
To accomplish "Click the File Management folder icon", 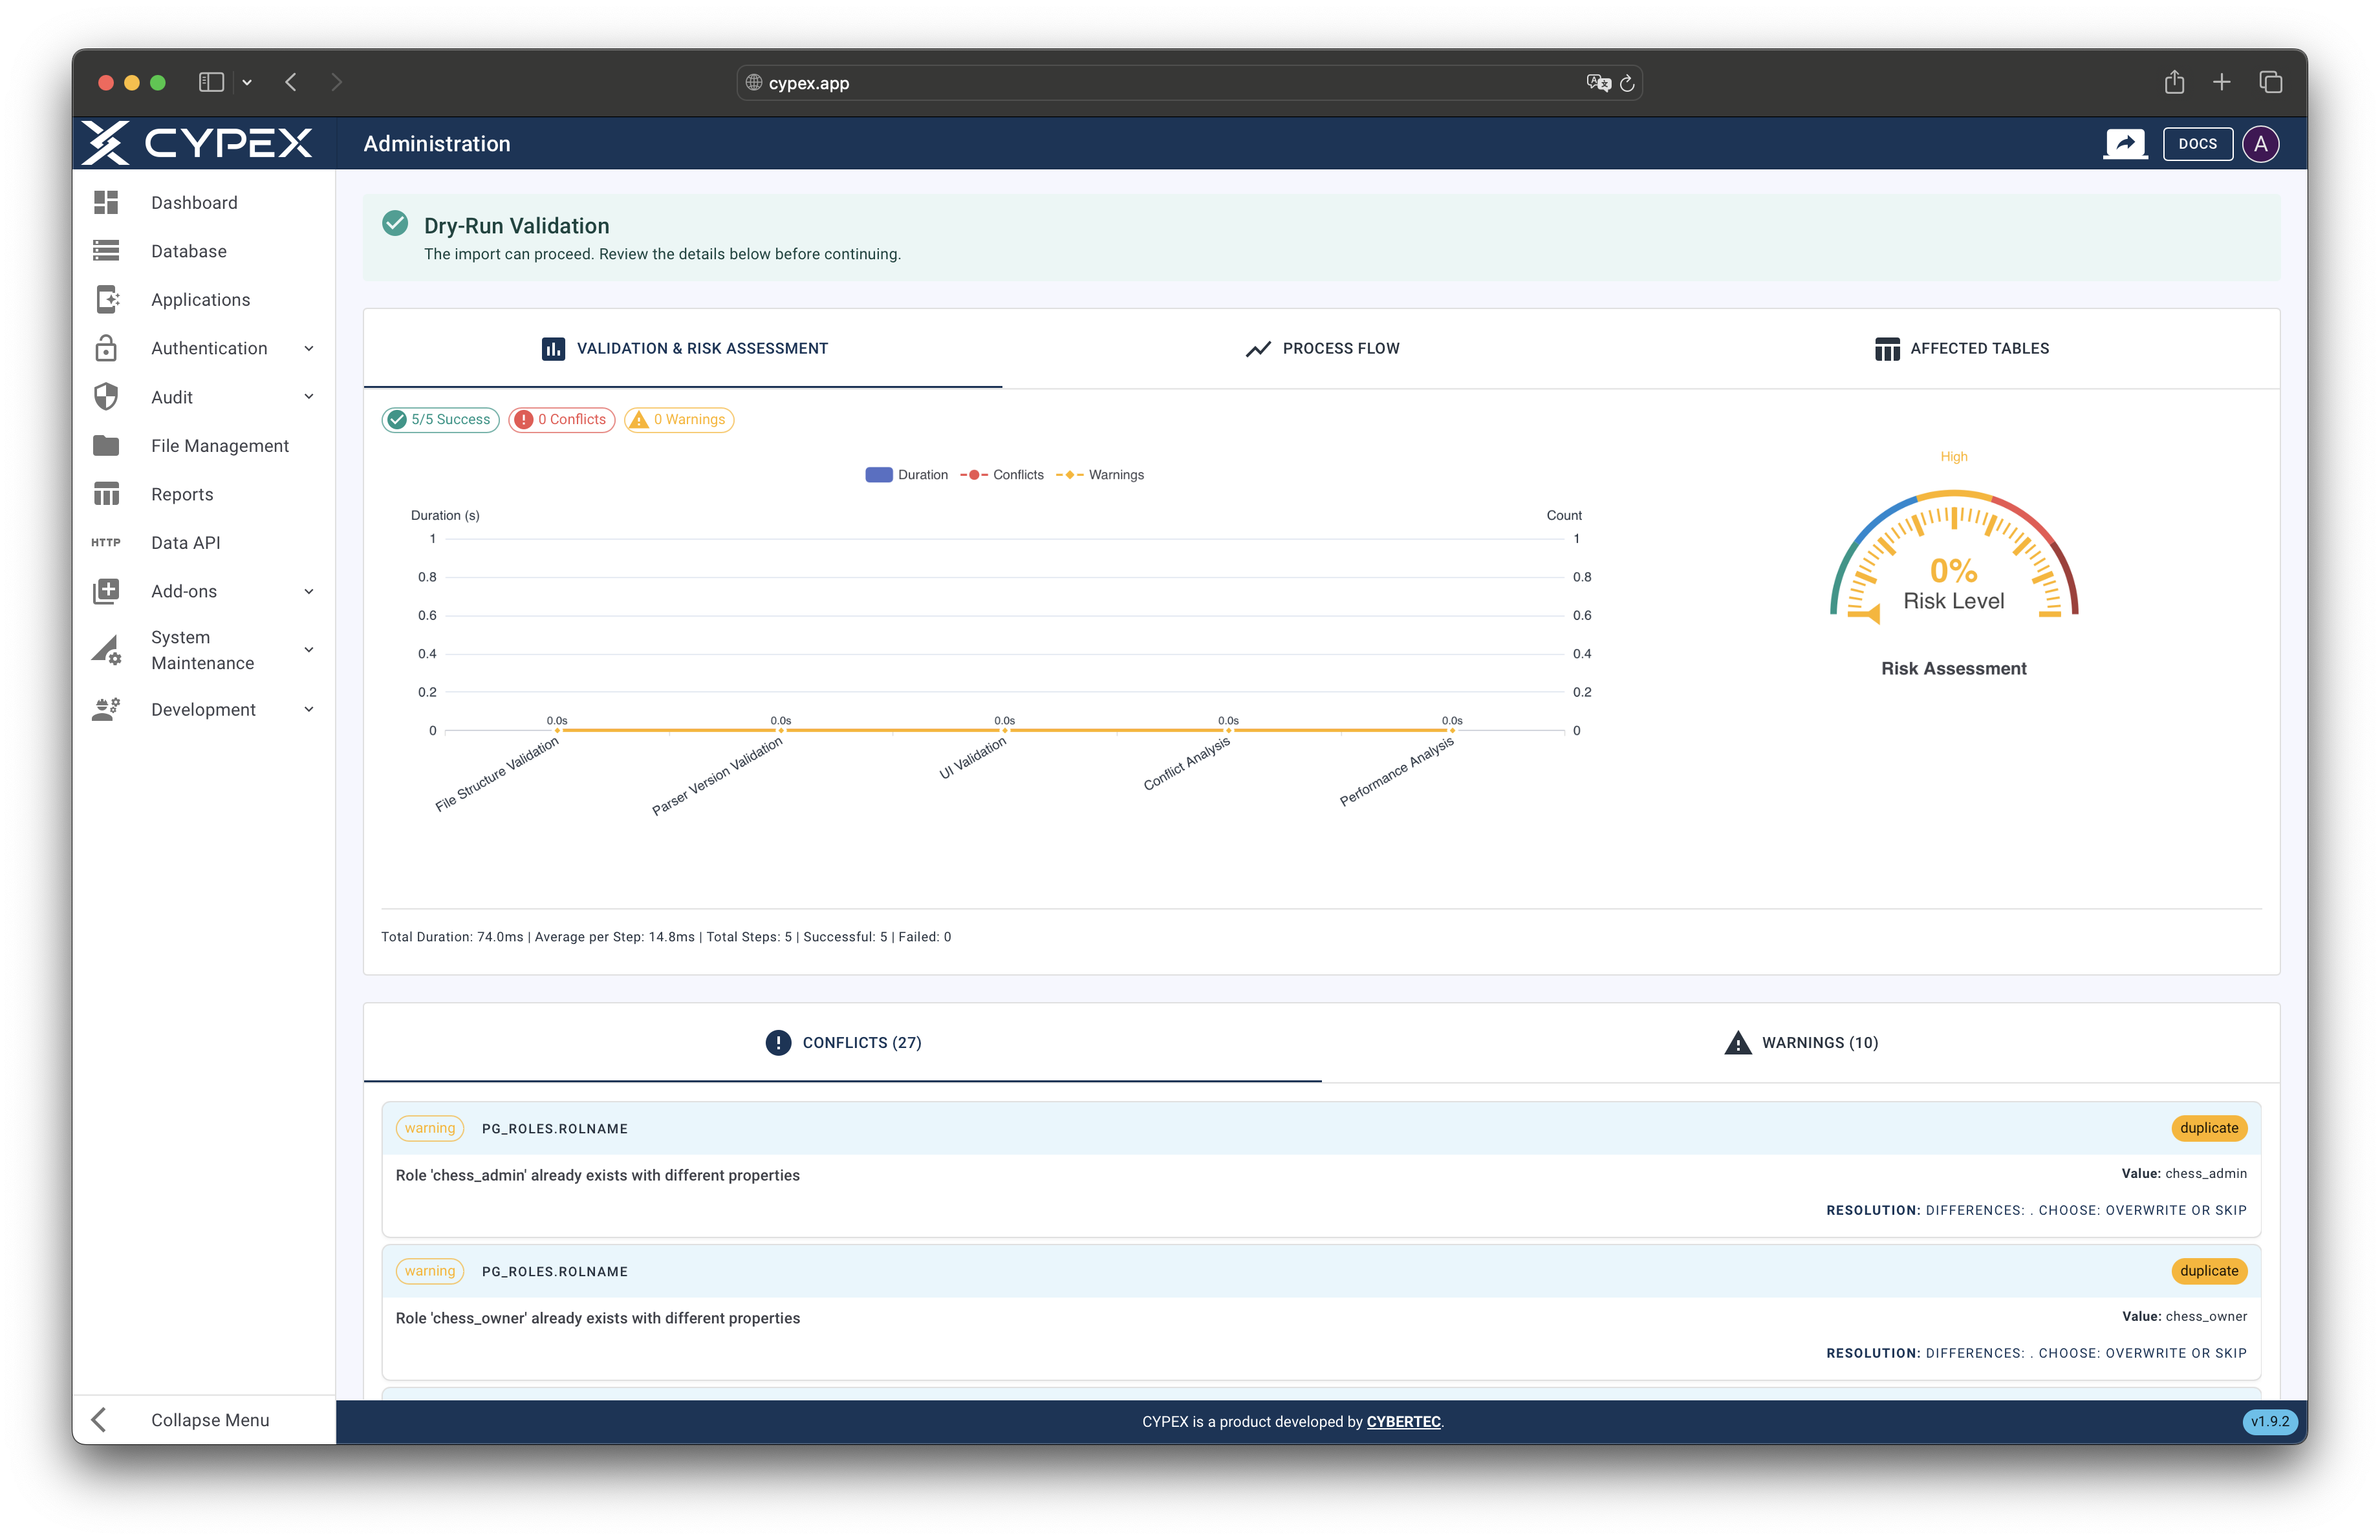I will (x=106, y=445).
